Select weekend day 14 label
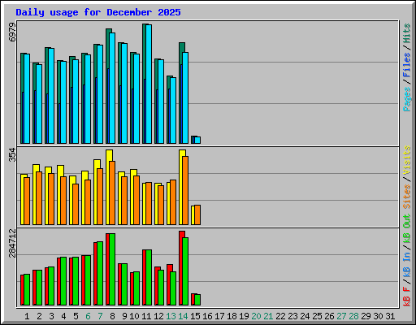This screenshot has width=416, height=325. [x=183, y=316]
